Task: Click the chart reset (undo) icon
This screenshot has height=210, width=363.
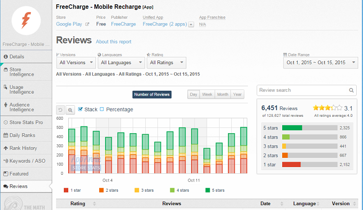Action: (x=60, y=110)
